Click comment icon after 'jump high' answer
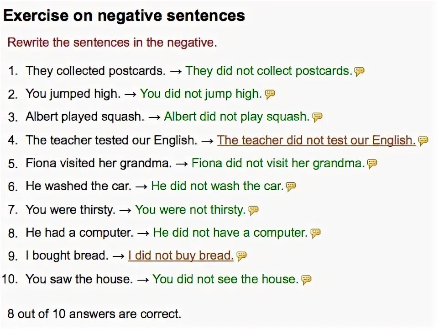The width and height of the screenshot is (439, 330). (270, 95)
